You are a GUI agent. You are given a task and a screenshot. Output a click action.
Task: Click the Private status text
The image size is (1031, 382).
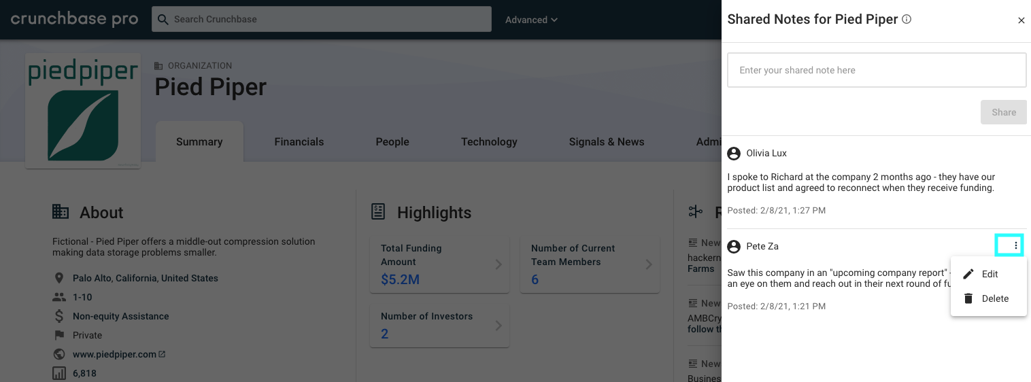[88, 335]
